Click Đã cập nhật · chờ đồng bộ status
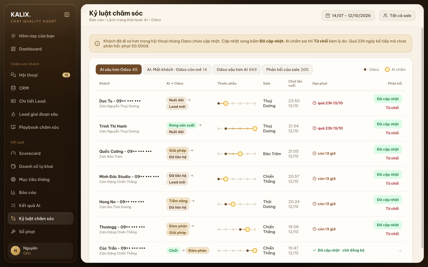Image resolution: width=428 pixels, height=267 pixels. click(x=338, y=250)
